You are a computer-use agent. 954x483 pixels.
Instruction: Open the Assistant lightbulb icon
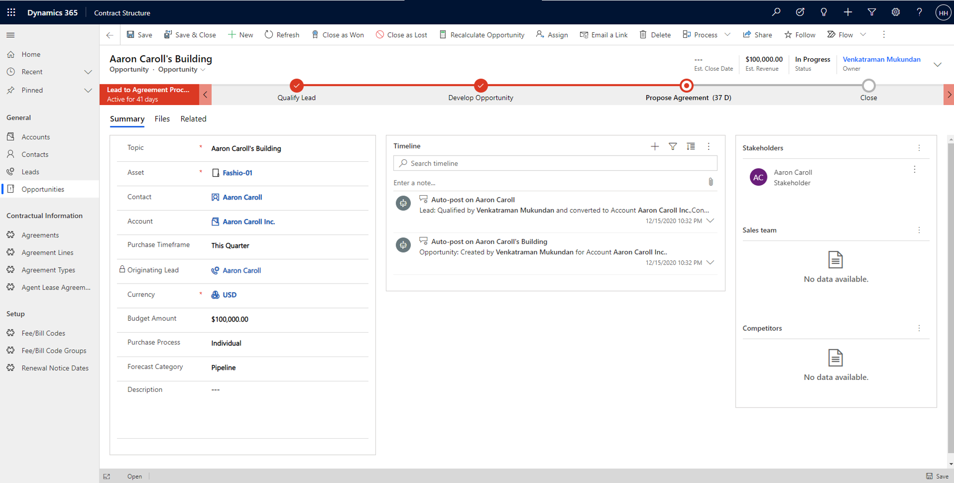824,12
